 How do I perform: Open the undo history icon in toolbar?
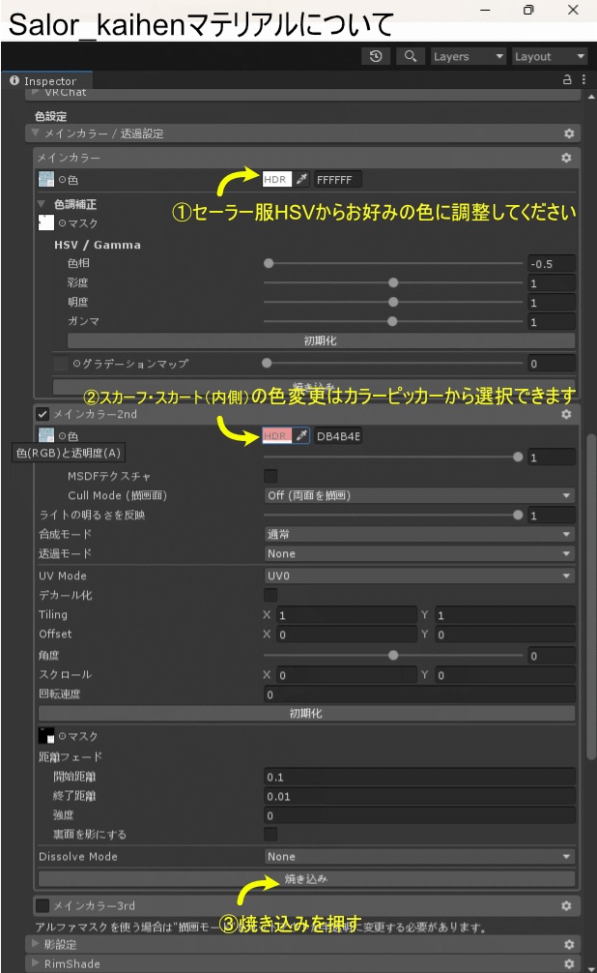[x=376, y=56]
